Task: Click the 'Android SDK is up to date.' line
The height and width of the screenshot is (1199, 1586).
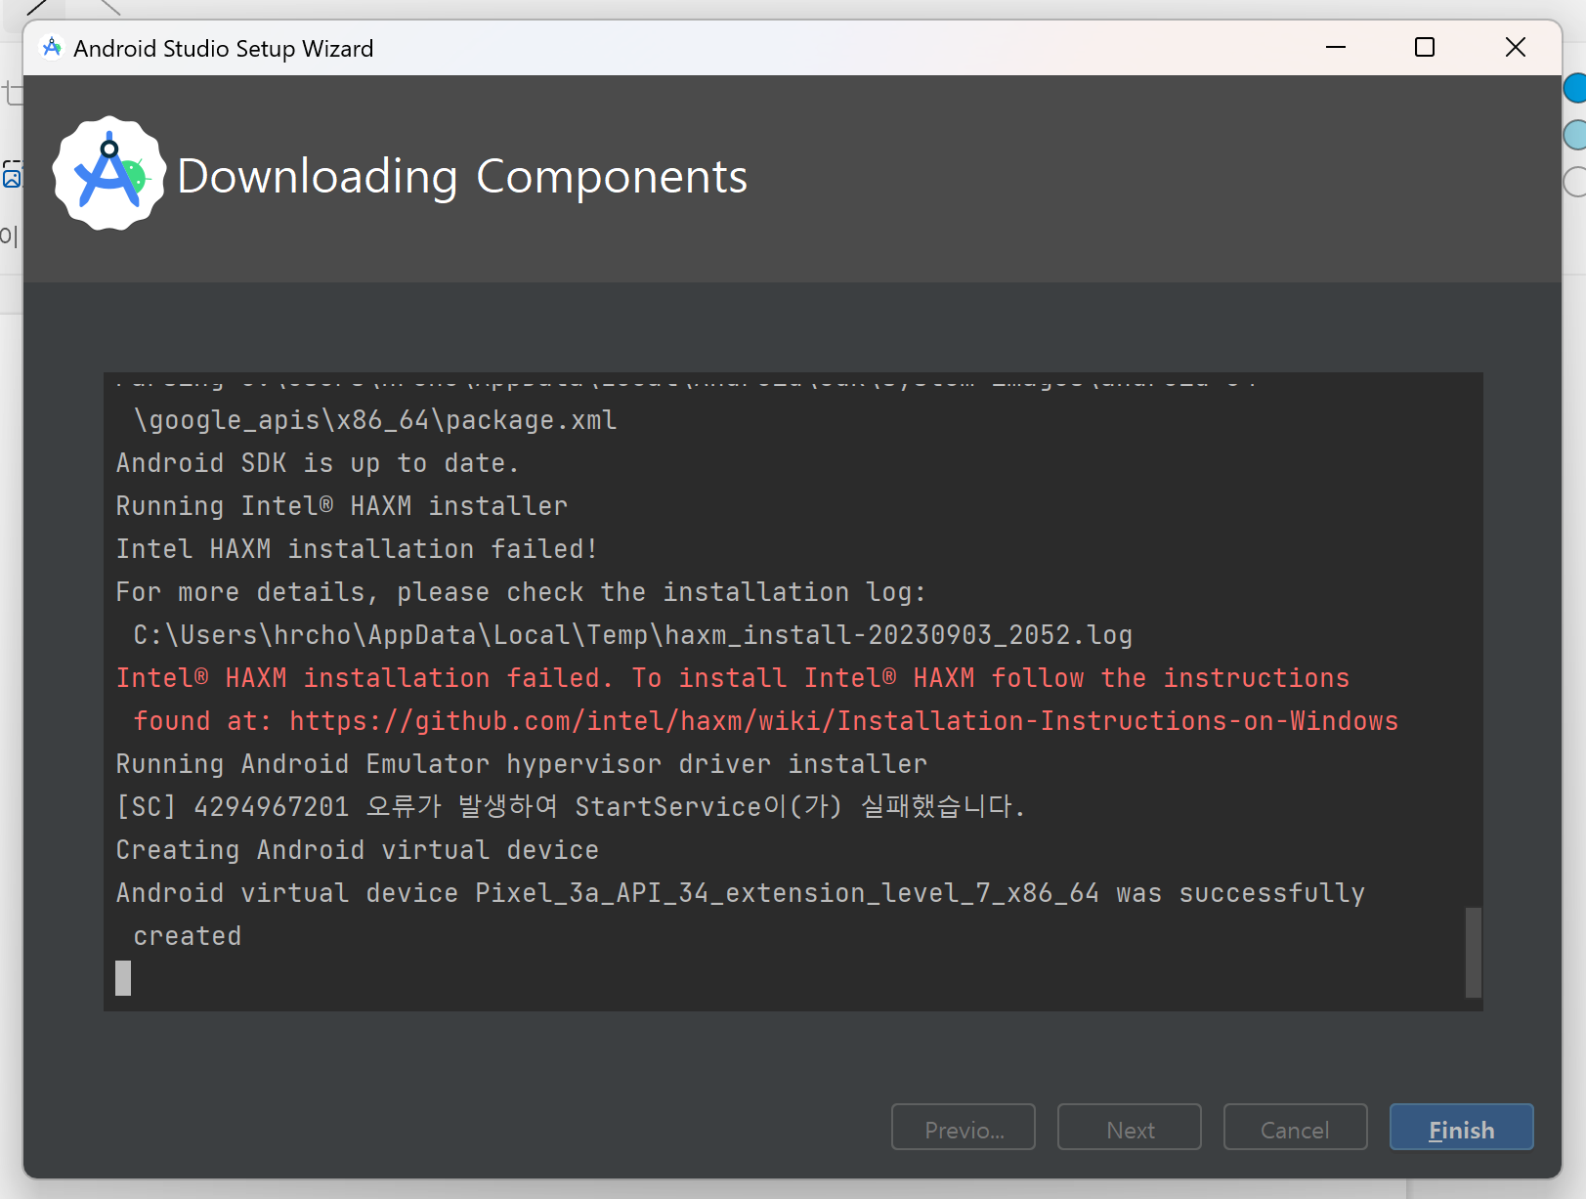Action: [x=318, y=463]
